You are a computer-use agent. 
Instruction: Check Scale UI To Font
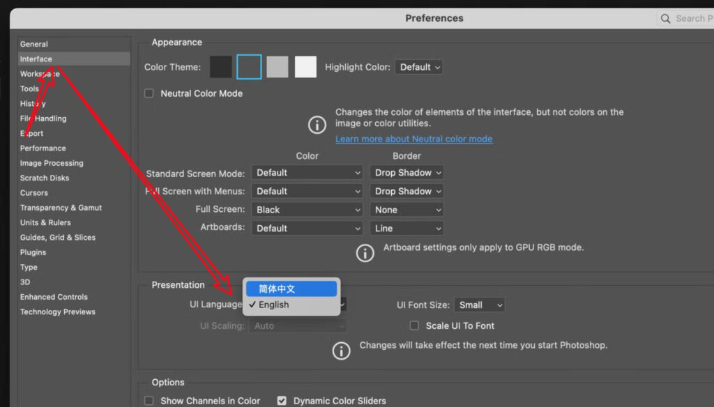pos(413,325)
